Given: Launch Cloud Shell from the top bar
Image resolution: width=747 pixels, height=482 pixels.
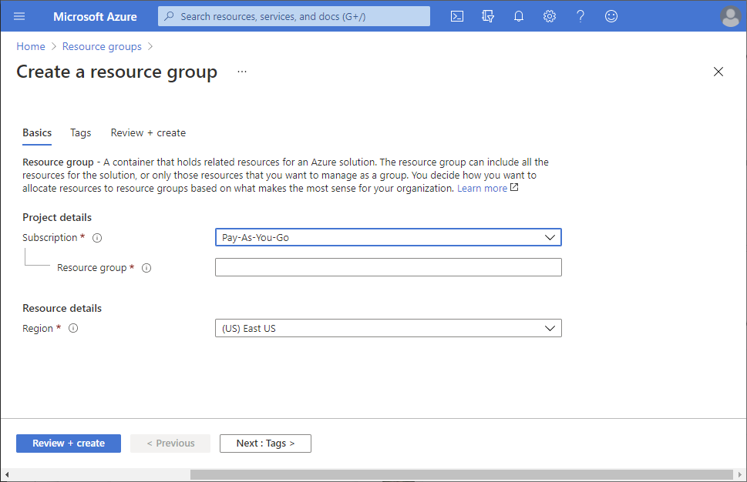Looking at the screenshot, I should tap(457, 16).
